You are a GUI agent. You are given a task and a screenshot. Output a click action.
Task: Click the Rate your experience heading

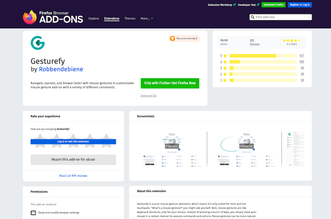tap(46, 117)
